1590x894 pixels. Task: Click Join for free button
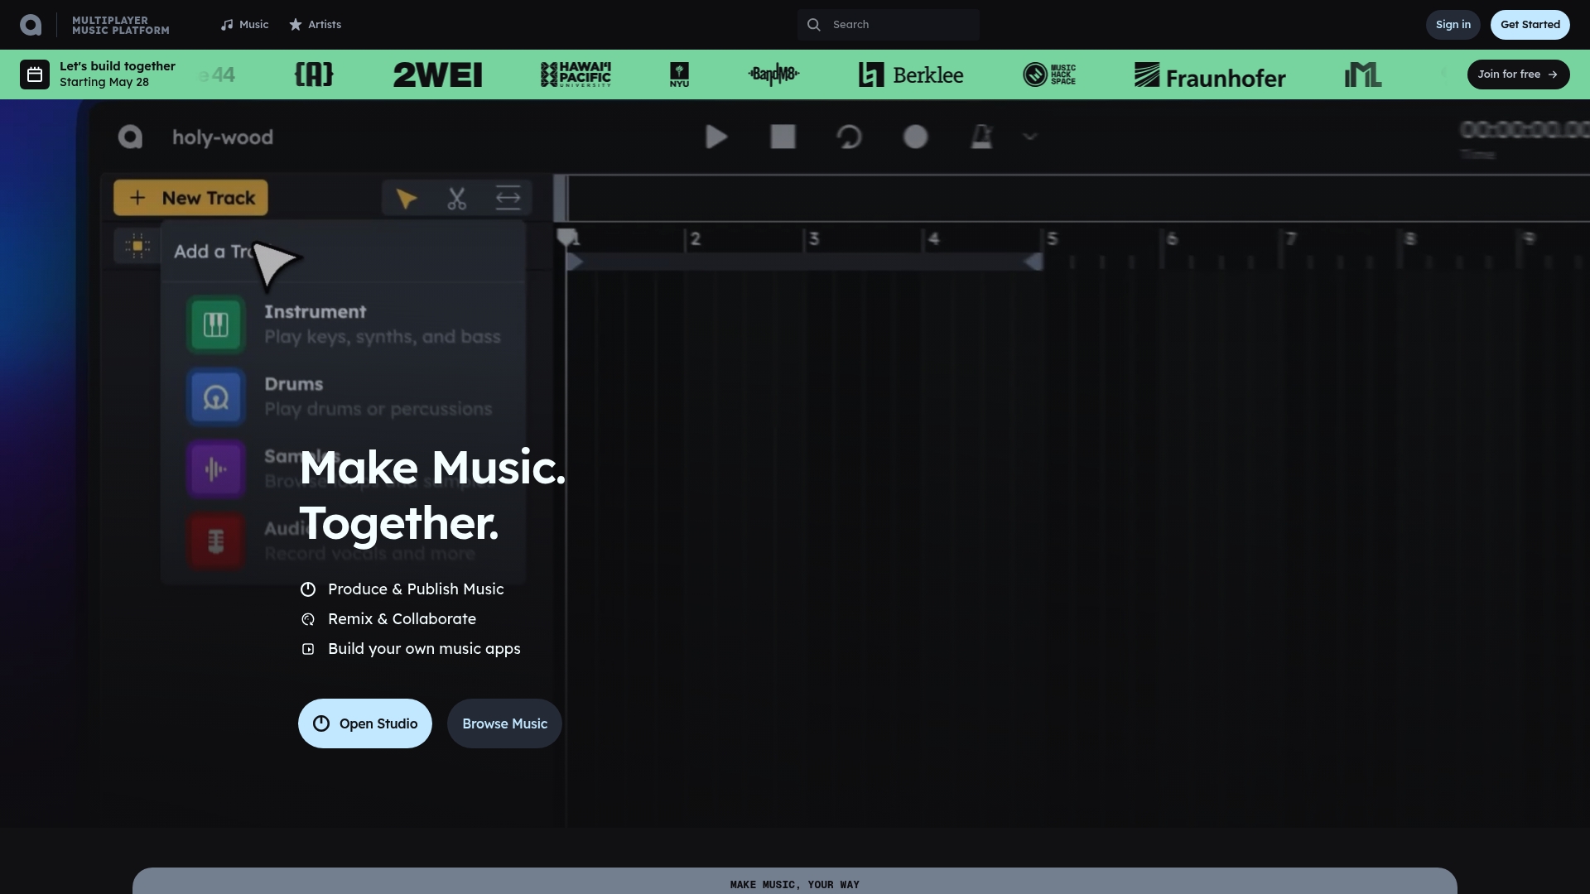coord(1518,74)
